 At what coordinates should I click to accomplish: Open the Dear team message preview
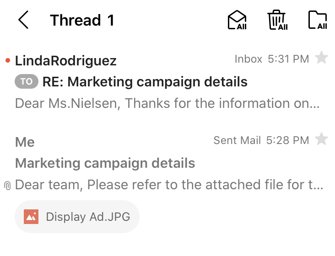[x=169, y=185]
